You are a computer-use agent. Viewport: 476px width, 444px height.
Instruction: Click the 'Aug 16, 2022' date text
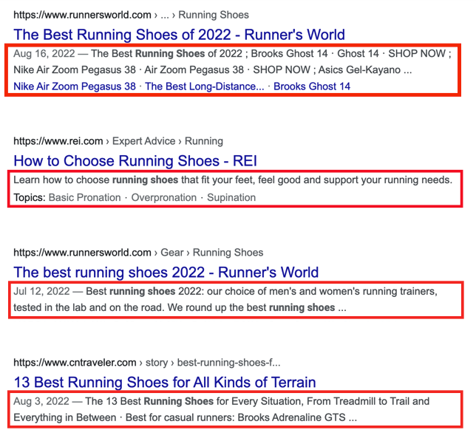44,54
